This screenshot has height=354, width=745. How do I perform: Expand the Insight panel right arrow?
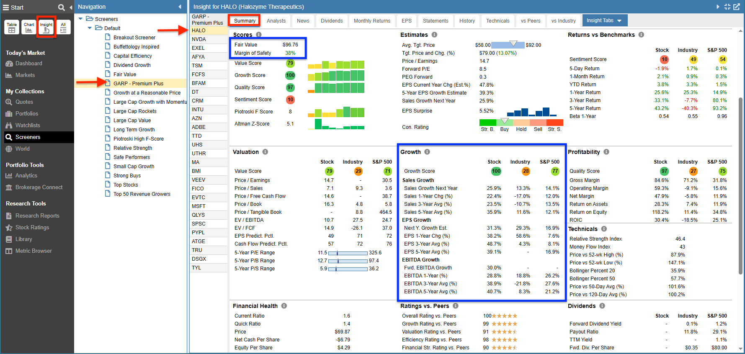[x=718, y=7]
